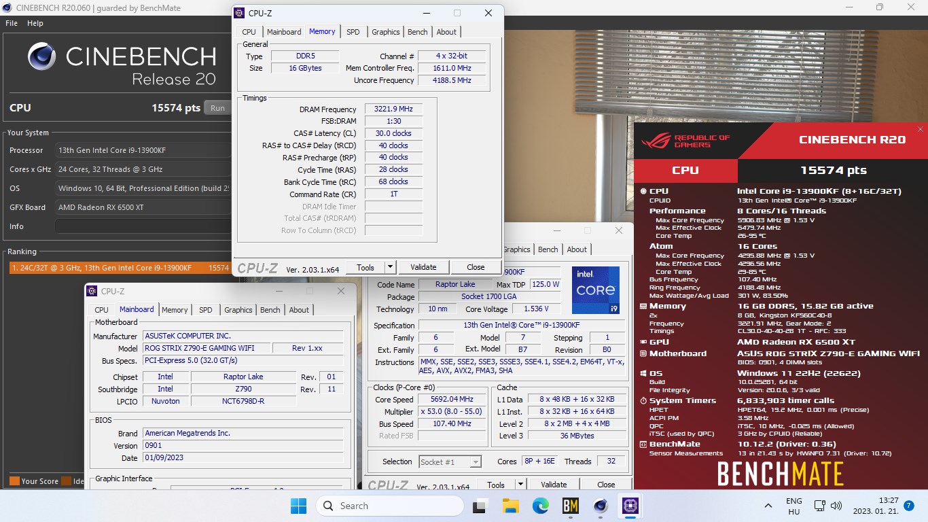
Task: Open the Cinebench Help menu
Action: coord(35,23)
